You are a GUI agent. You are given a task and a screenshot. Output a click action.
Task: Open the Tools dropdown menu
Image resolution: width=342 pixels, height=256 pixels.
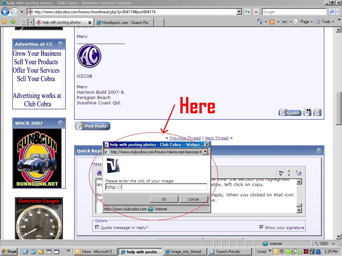[325, 21]
